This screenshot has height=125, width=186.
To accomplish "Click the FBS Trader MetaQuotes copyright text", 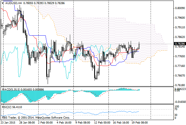I will pyautogui.click(x=36, y=118).
